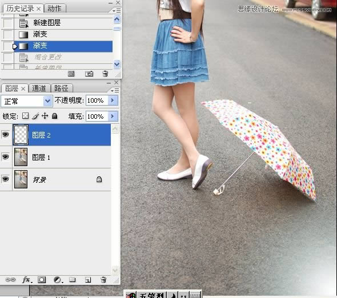Toggle lock transparent pixels option

pyautogui.click(x=25, y=116)
